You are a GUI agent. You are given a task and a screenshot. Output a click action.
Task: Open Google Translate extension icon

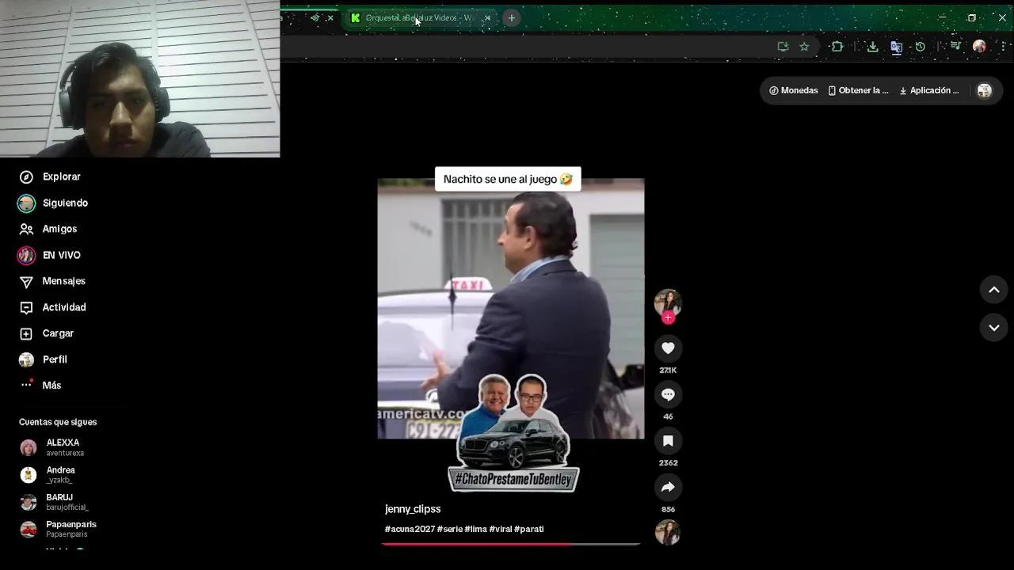[x=897, y=47]
